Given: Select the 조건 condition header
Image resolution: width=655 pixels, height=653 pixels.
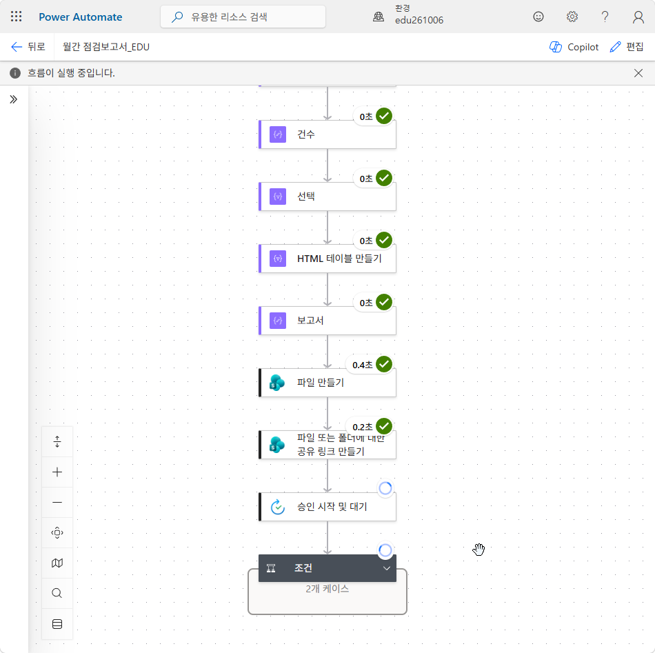Looking at the screenshot, I should pos(327,568).
